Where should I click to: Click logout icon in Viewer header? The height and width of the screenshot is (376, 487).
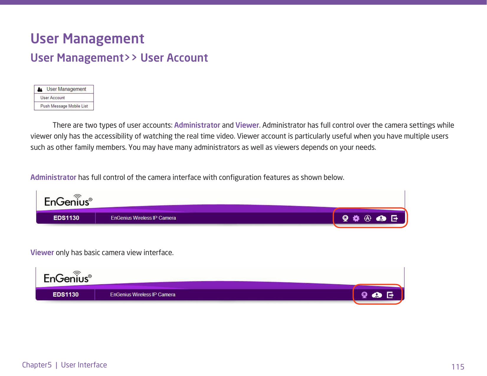coord(390,295)
